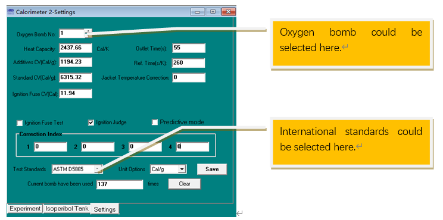
Task: Switch to the Experiment tab
Action: tap(25, 209)
